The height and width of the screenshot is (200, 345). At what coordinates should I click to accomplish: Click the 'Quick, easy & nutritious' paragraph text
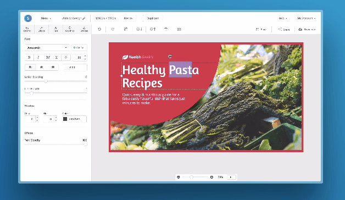[x=154, y=99]
